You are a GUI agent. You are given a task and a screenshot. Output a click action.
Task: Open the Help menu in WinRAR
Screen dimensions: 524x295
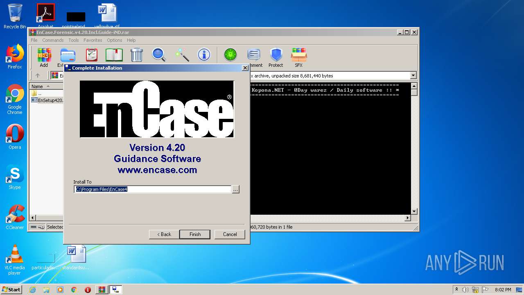pos(131,40)
